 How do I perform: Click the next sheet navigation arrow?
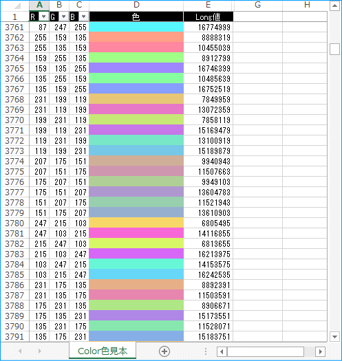tap(40, 351)
